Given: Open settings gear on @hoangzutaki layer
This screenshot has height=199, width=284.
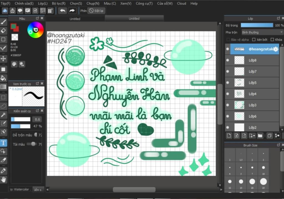Looking at the screenshot, I should tap(275, 49).
